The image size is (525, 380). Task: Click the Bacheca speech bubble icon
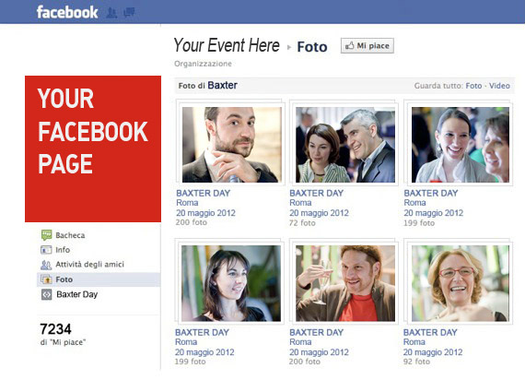[x=46, y=235]
